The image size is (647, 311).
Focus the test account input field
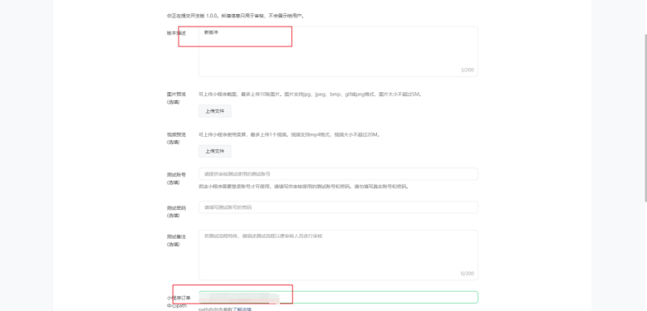point(338,174)
